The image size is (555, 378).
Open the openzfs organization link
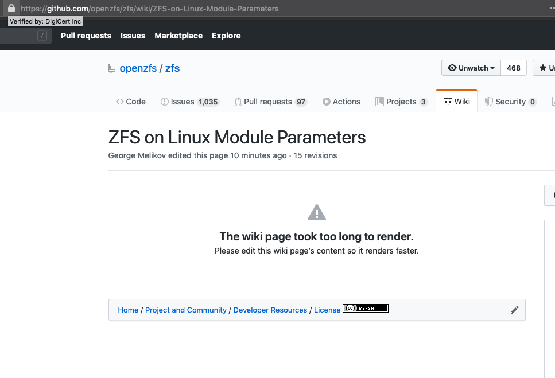coord(138,68)
